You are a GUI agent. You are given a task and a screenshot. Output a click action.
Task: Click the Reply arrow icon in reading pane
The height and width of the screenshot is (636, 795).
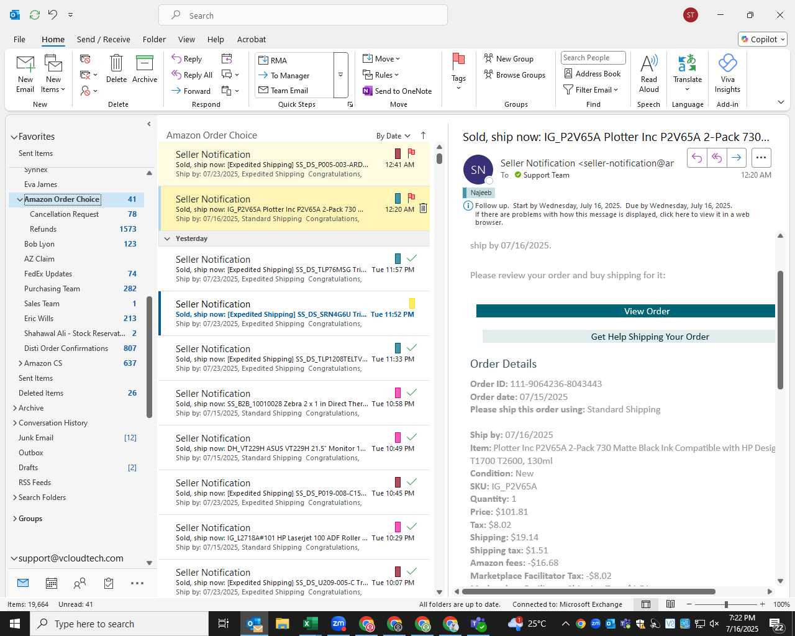[697, 158]
